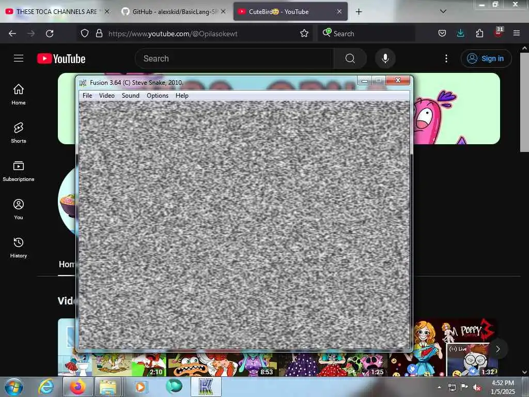Open the File menu in Fusion
529x397 pixels.
[x=87, y=96]
